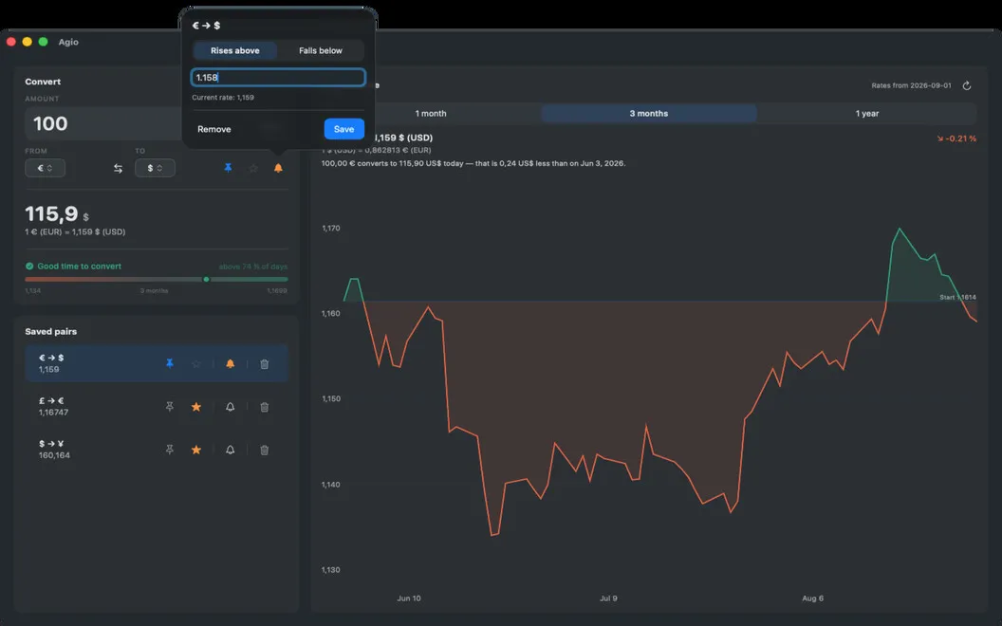The image size is (1002, 626).
Task: Click the Jun 10 date axis label
Action: (x=409, y=598)
